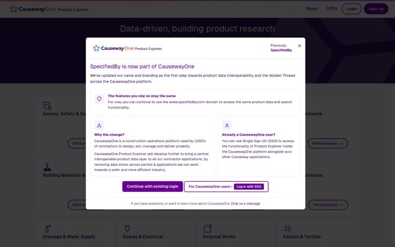
Task: Click the SpecifiedBy is now part of CausewayOne heading
Action: point(142,66)
